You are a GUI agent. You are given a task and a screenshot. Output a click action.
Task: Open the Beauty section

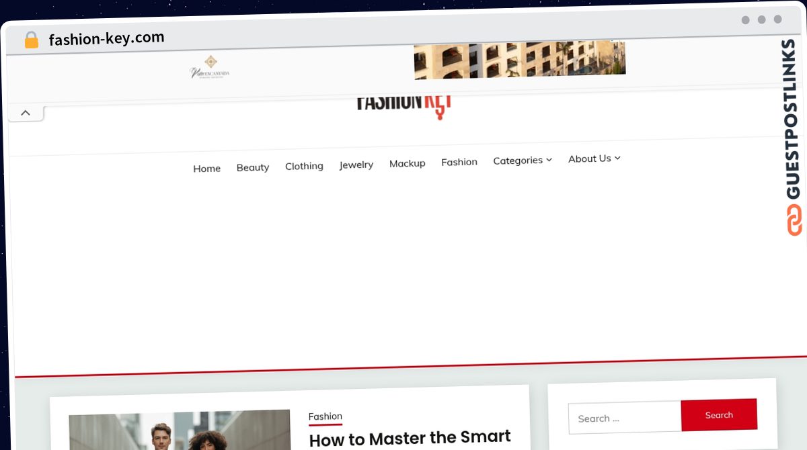click(x=253, y=167)
